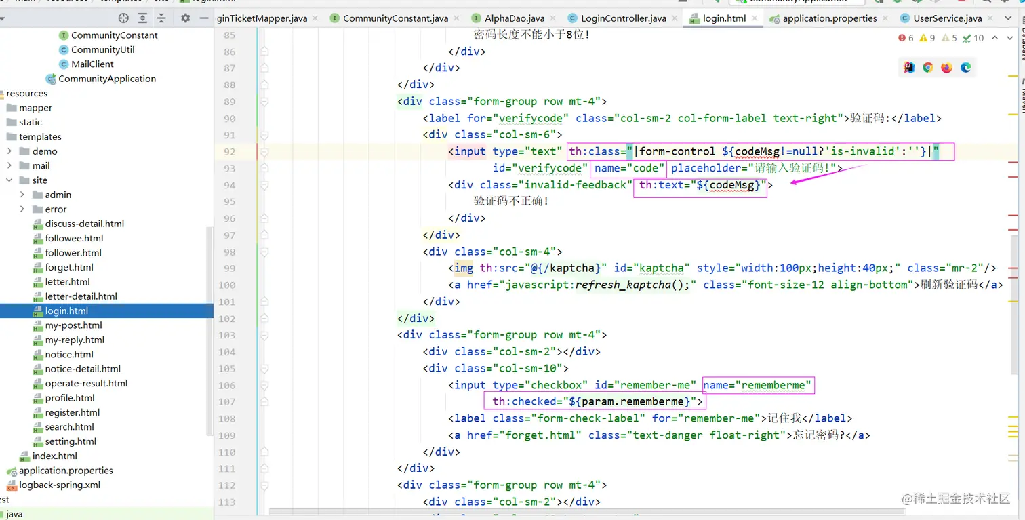Switch to application.properties tab

click(830, 18)
